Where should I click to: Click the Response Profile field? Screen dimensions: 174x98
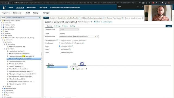click(x=79, y=36)
